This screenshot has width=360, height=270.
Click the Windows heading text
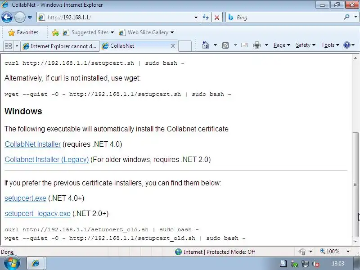[23, 111]
